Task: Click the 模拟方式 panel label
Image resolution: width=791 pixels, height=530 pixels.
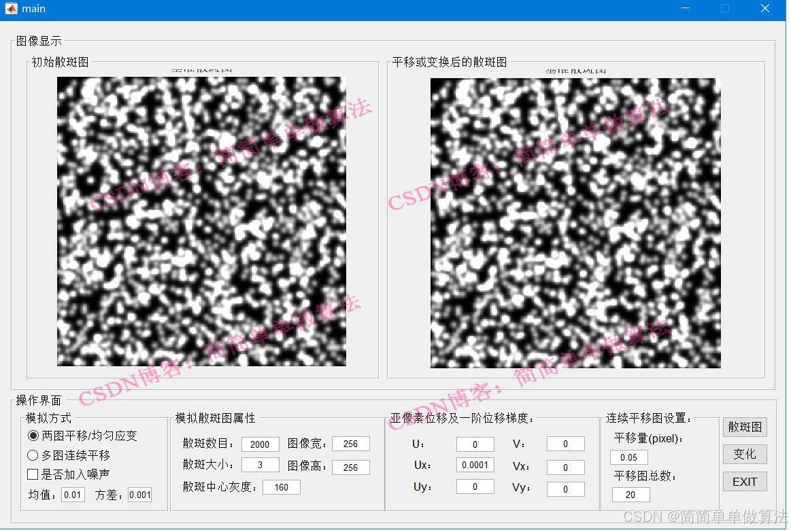Action: pyautogui.click(x=48, y=418)
